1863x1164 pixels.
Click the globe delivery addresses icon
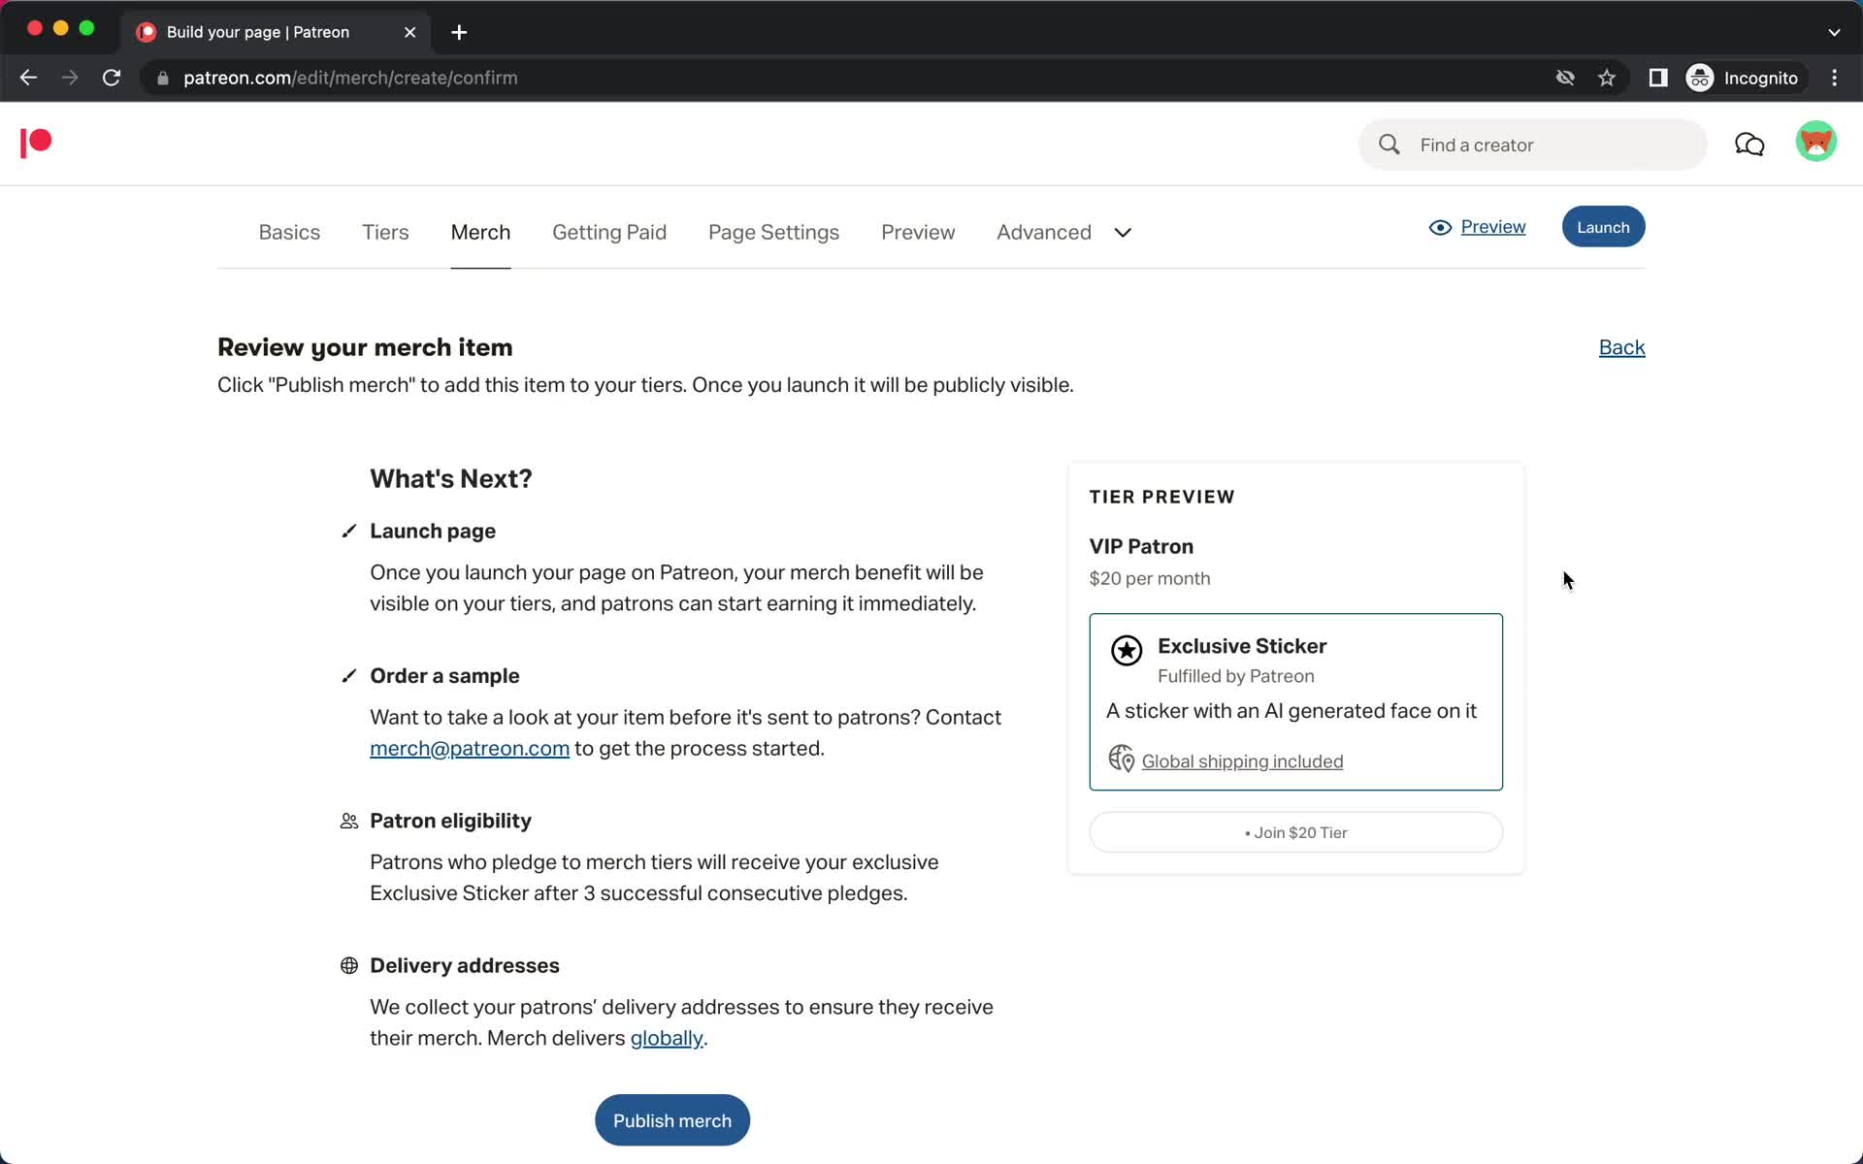(350, 964)
